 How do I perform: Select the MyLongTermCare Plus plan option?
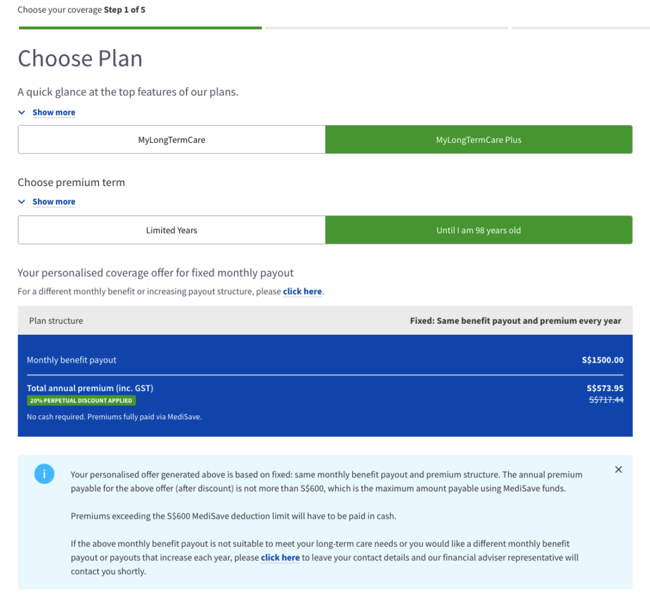[x=479, y=140]
